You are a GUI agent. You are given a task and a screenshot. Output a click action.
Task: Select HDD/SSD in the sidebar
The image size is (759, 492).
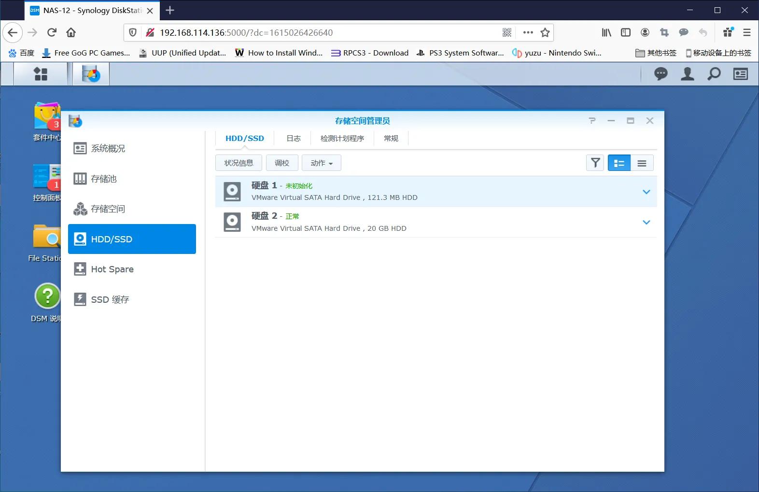(132, 239)
